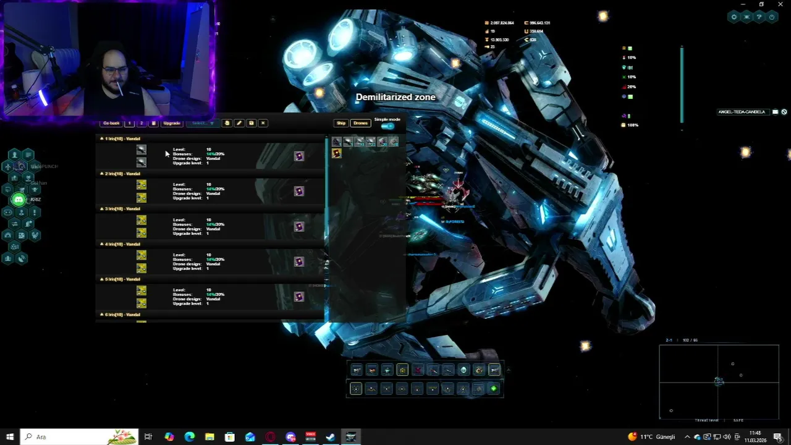Open Windows Start menu
Viewport: 791px width, 445px height.
(10, 437)
